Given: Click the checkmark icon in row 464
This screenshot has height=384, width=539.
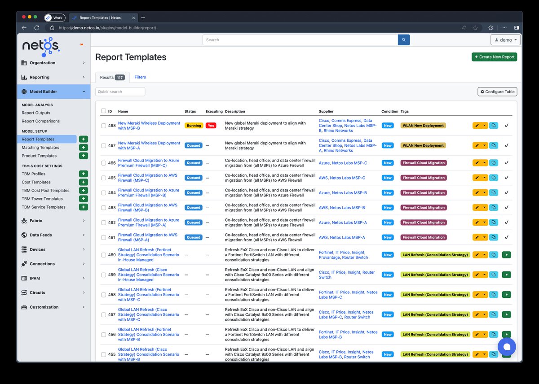Looking at the screenshot, I should tap(506, 192).
